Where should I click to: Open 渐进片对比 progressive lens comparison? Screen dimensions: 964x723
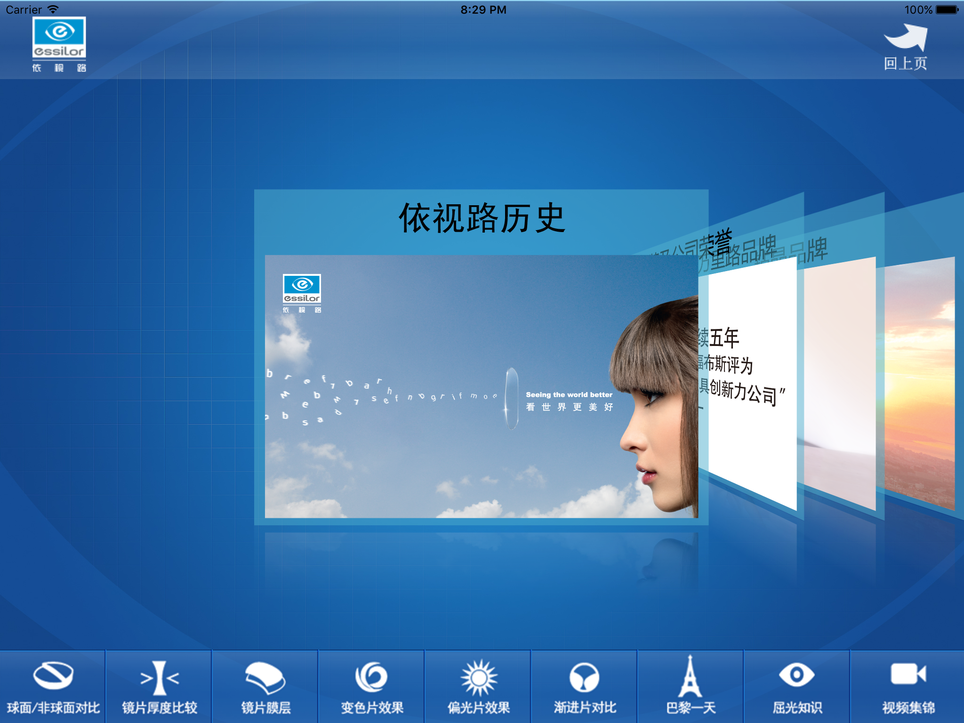coord(585,687)
